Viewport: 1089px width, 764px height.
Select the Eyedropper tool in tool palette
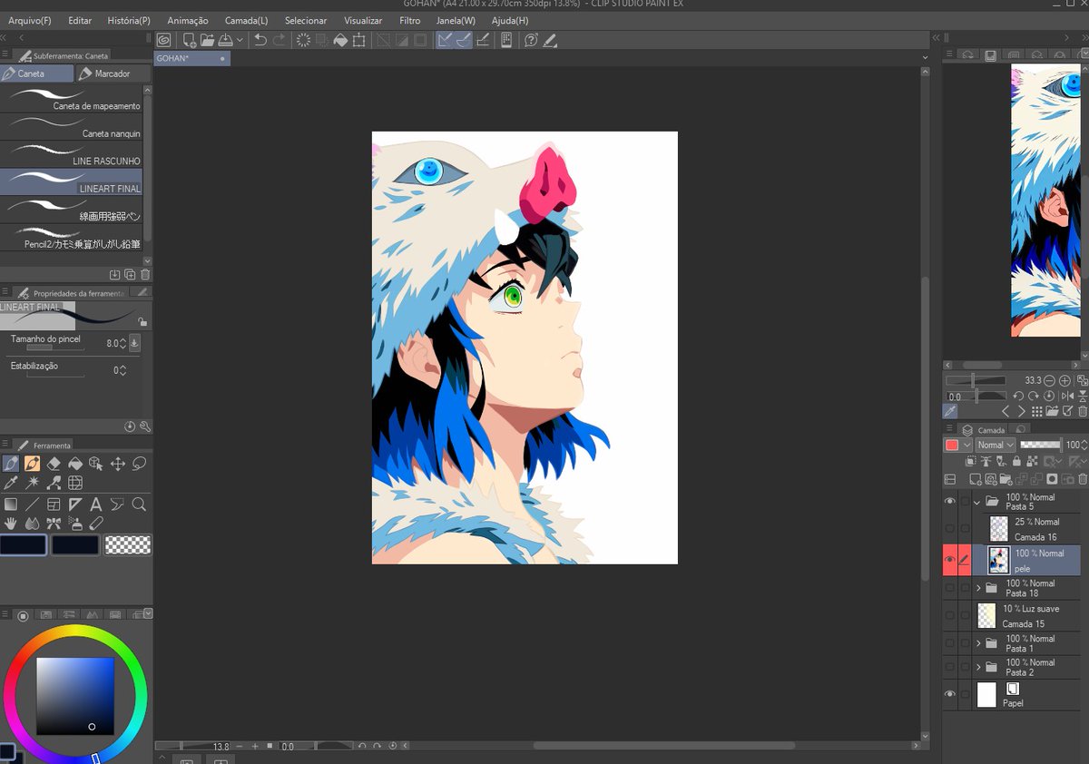[x=11, y=484]
